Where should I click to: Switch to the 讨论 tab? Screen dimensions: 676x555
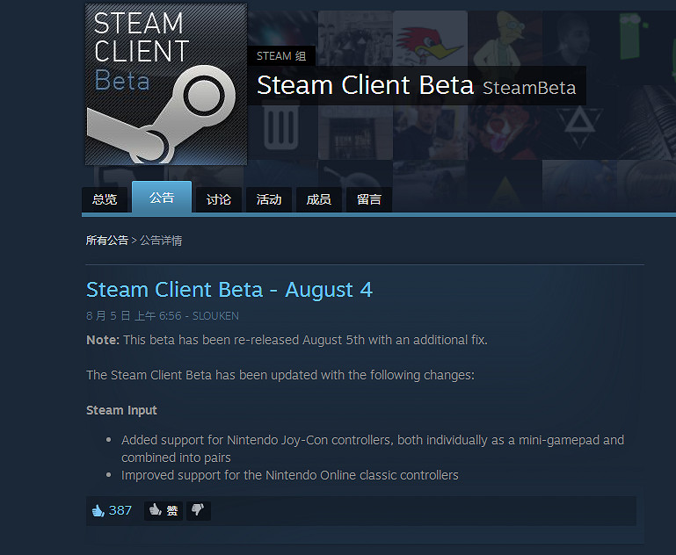click(x=219, y=199)
